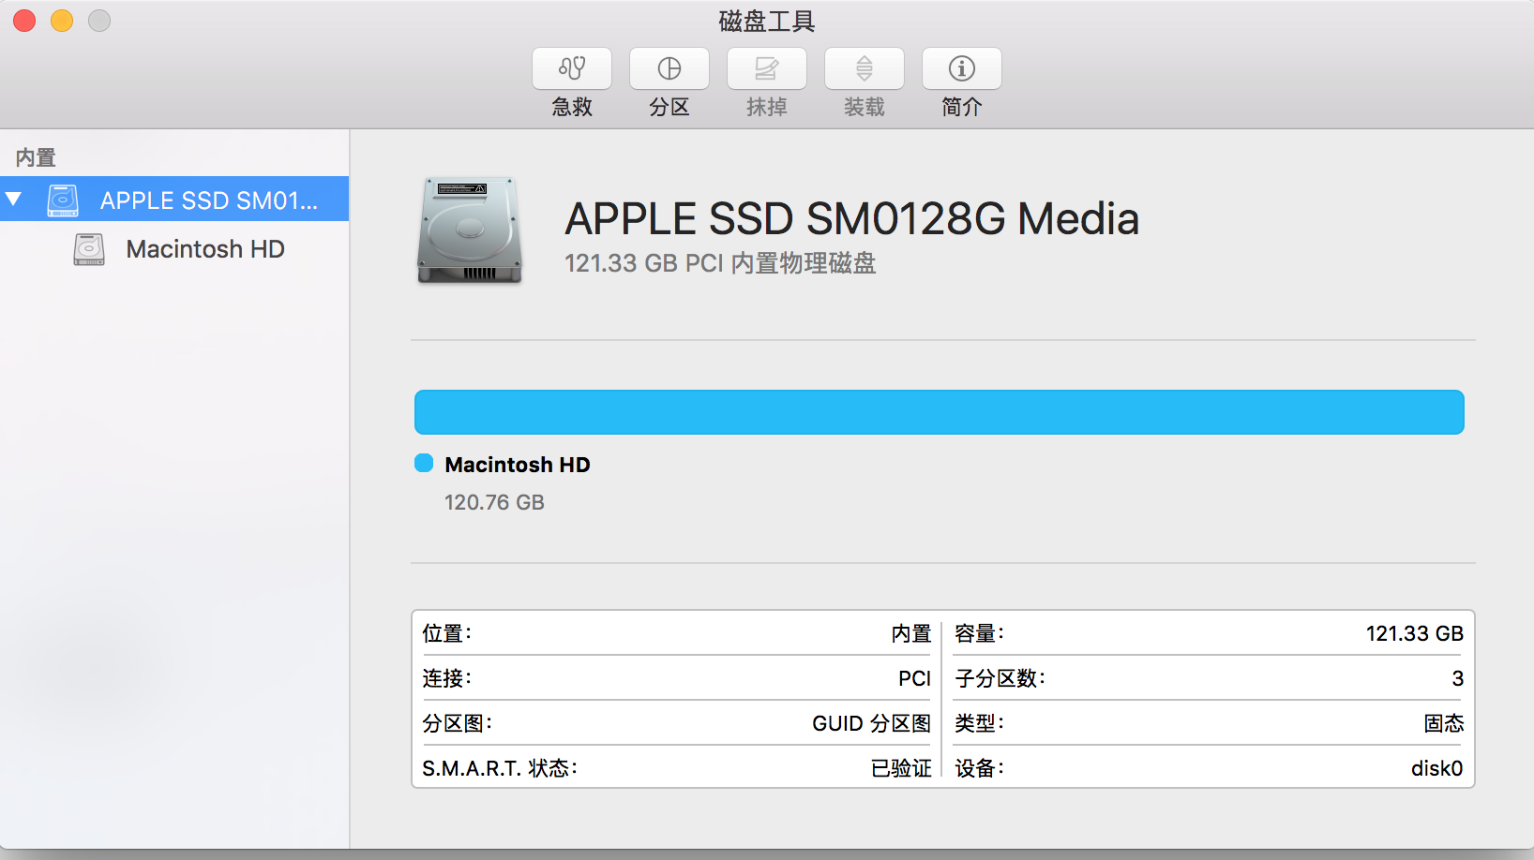Click the yellow minimize window button

click(x=62, y=21)
